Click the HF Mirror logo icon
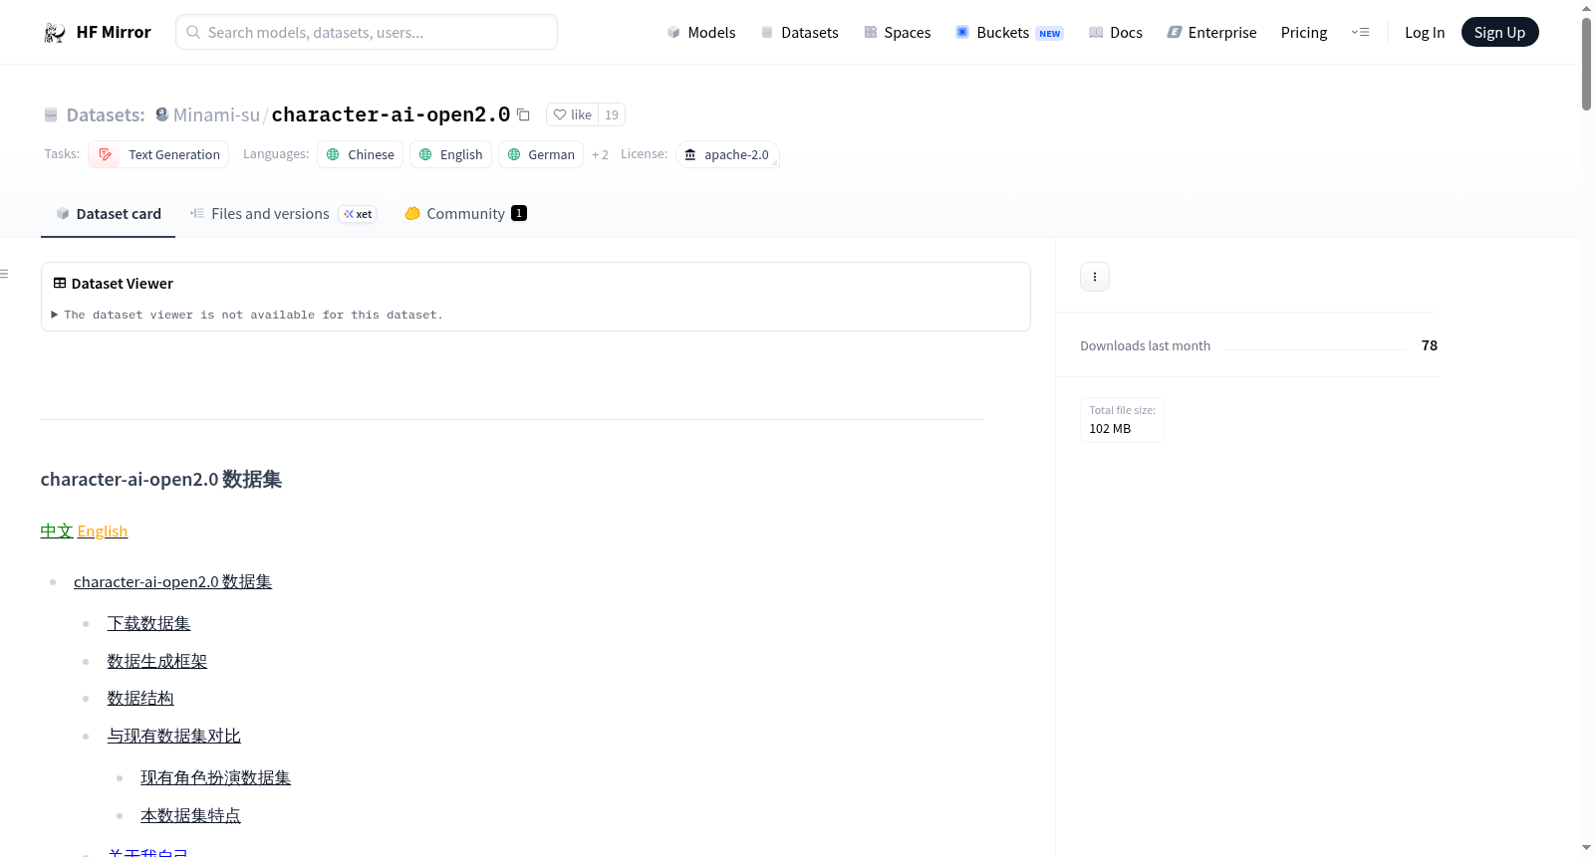 55,32
